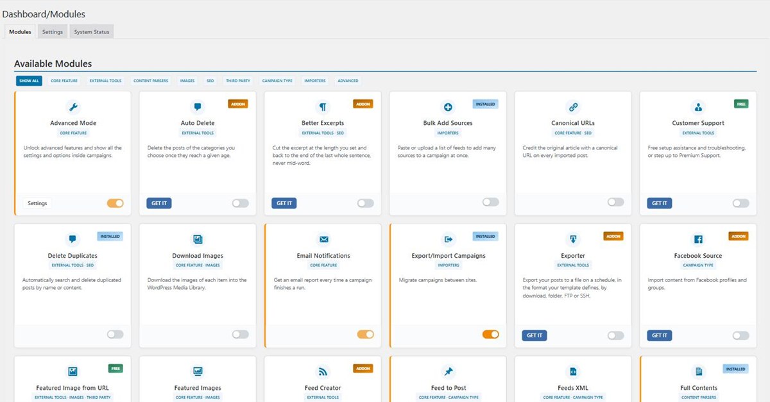Select the Show All filter
This screenshot has height=402, width=770.
(30, 81)
